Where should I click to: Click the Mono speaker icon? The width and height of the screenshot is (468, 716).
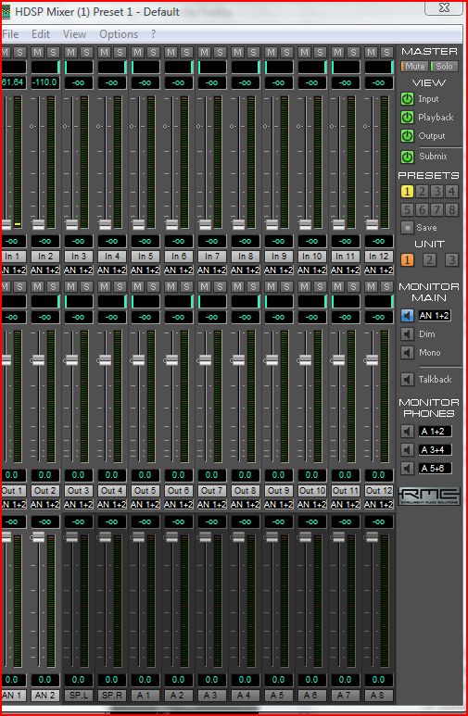[407, 353]
